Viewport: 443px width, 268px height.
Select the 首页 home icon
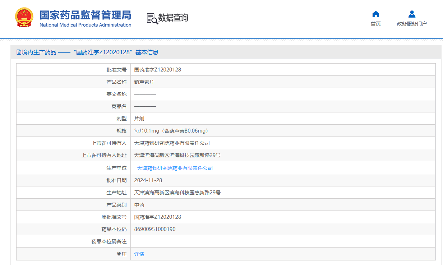click(375, 14)
